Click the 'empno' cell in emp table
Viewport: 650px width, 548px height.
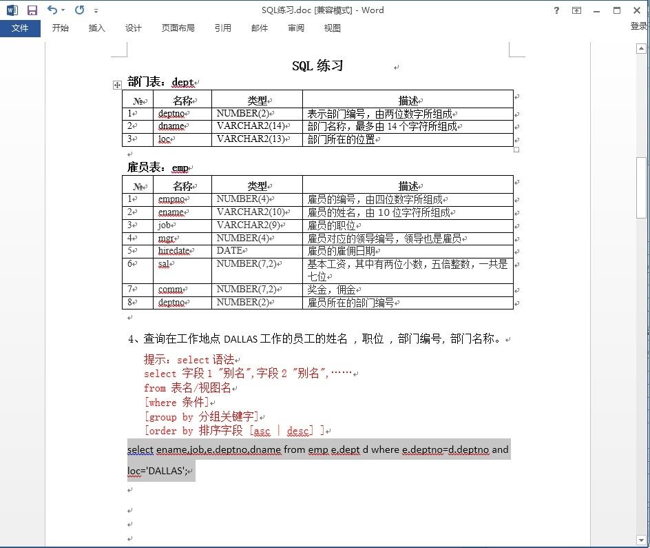tap(182, 199)
